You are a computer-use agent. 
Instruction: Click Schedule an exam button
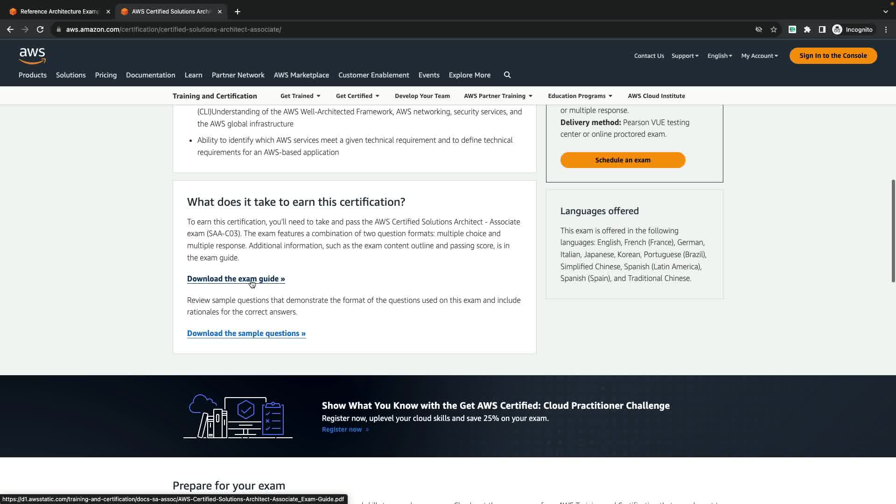(623, 160)
